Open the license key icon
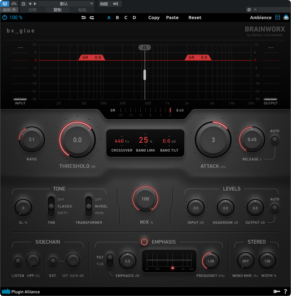Image resolution: width=291 pixels, height=296 pixels. click(277, 291)
